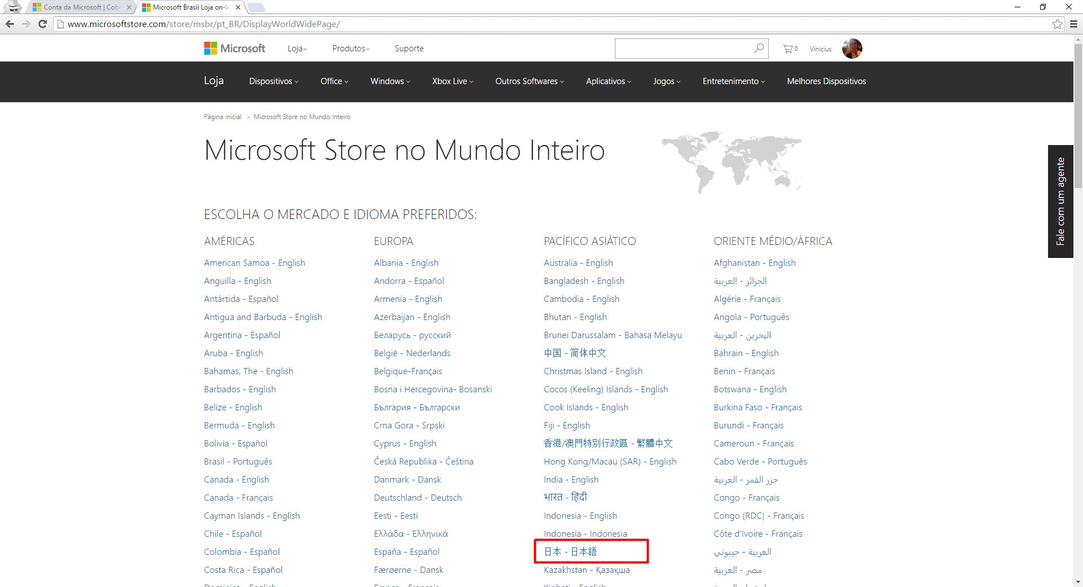Expand the Office menu

click(x=334, y=81)
